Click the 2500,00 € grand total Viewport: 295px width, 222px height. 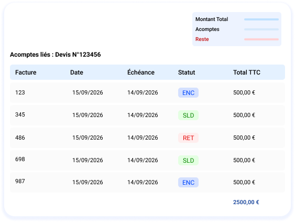coord(246,202)
